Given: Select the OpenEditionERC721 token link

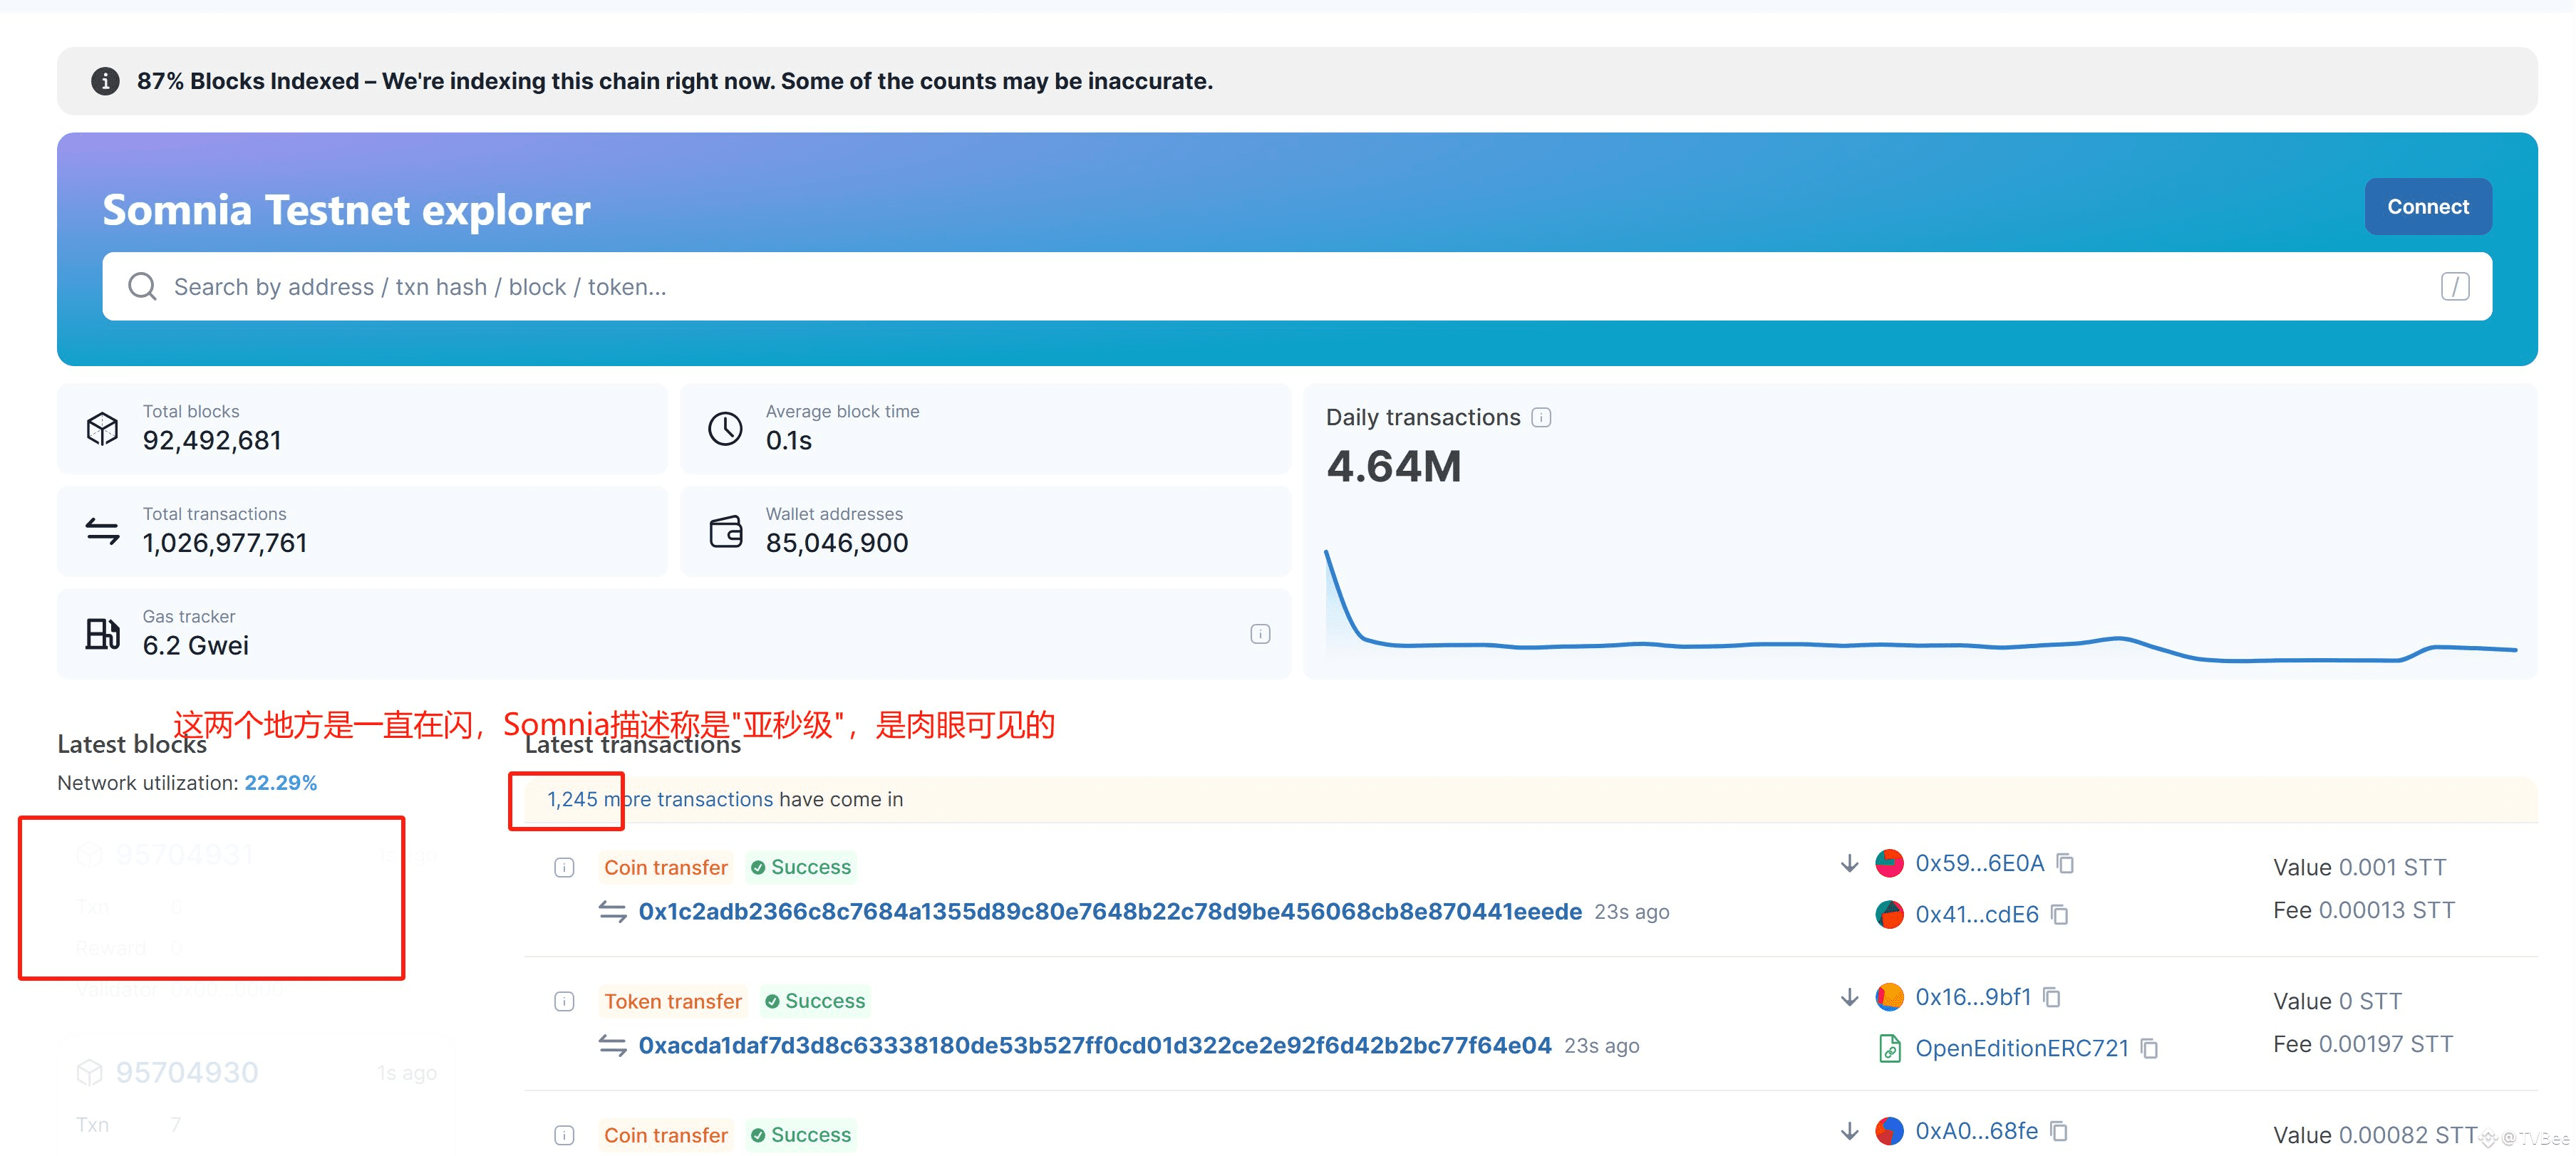Looking at the screenshot, I should (2021, 1048).
